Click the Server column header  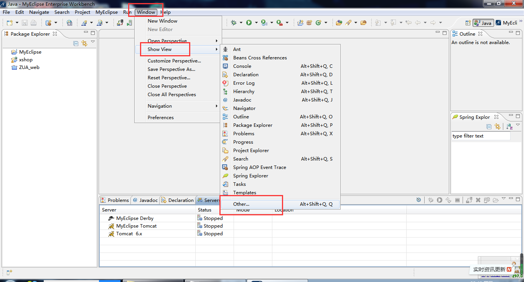pyautogui.click(x=148, y=210)
